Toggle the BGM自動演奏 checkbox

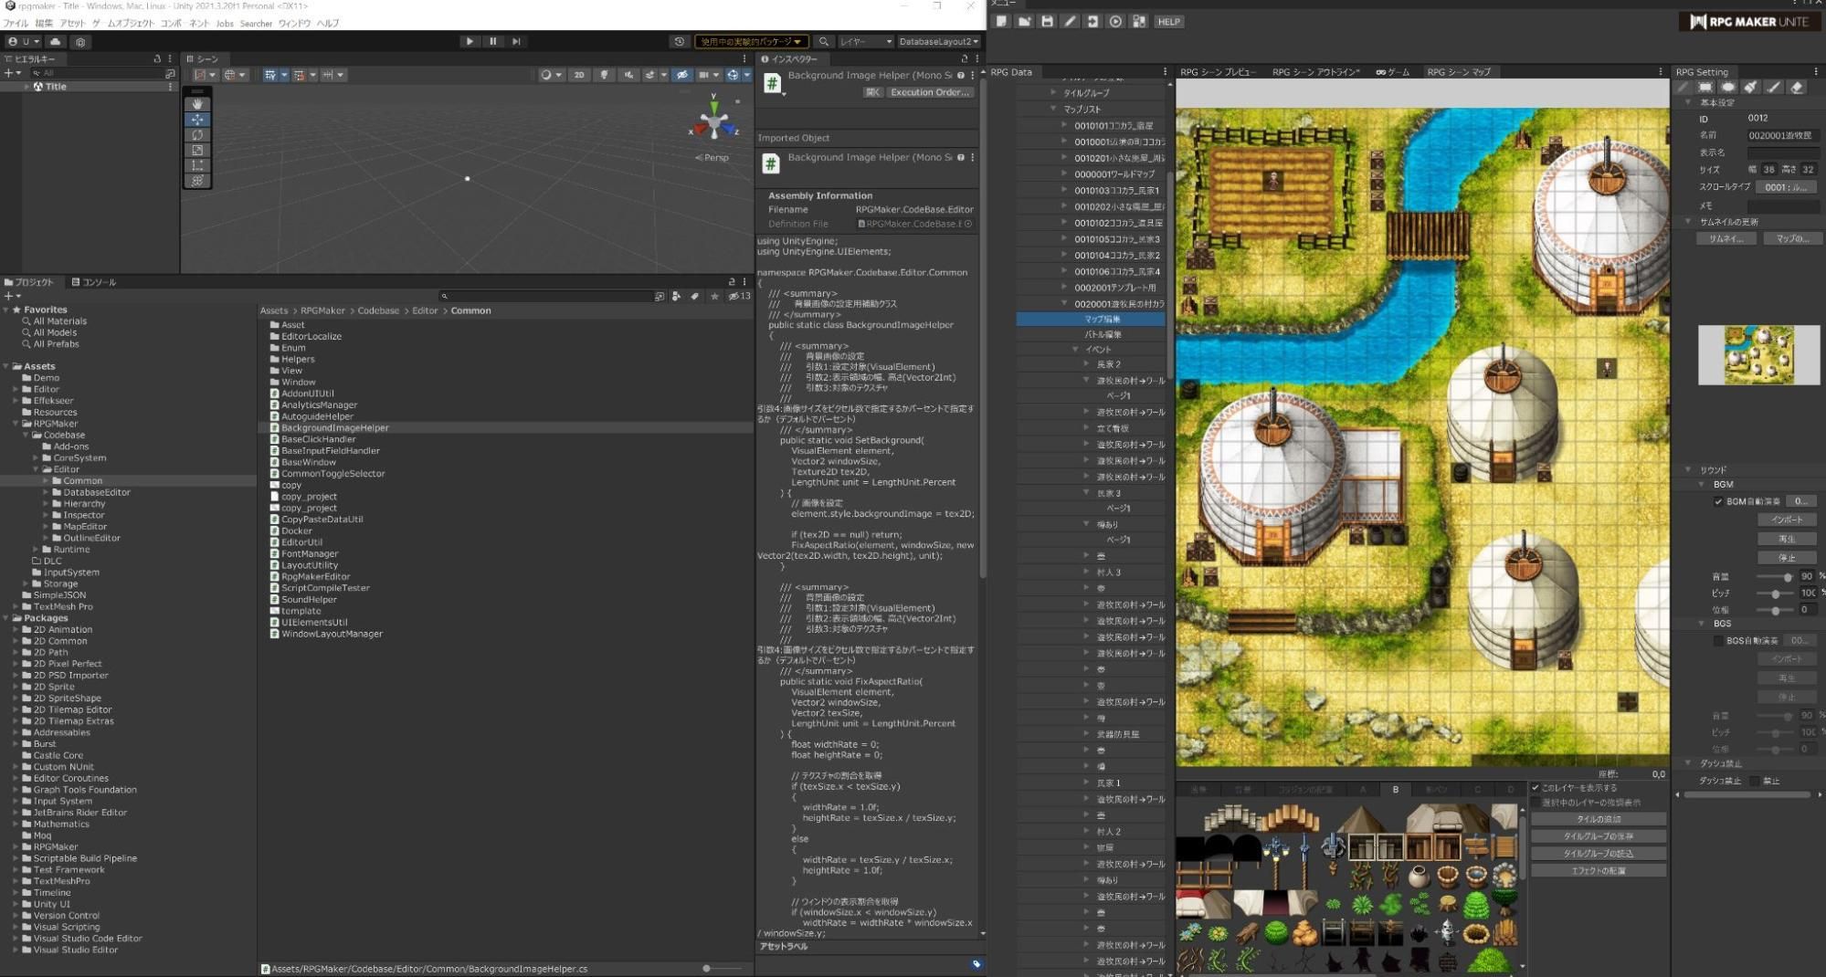[1718, 501]
